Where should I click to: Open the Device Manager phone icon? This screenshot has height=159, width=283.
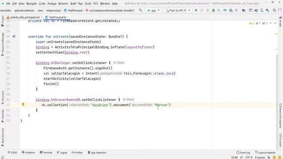click(x=262, y=11)
